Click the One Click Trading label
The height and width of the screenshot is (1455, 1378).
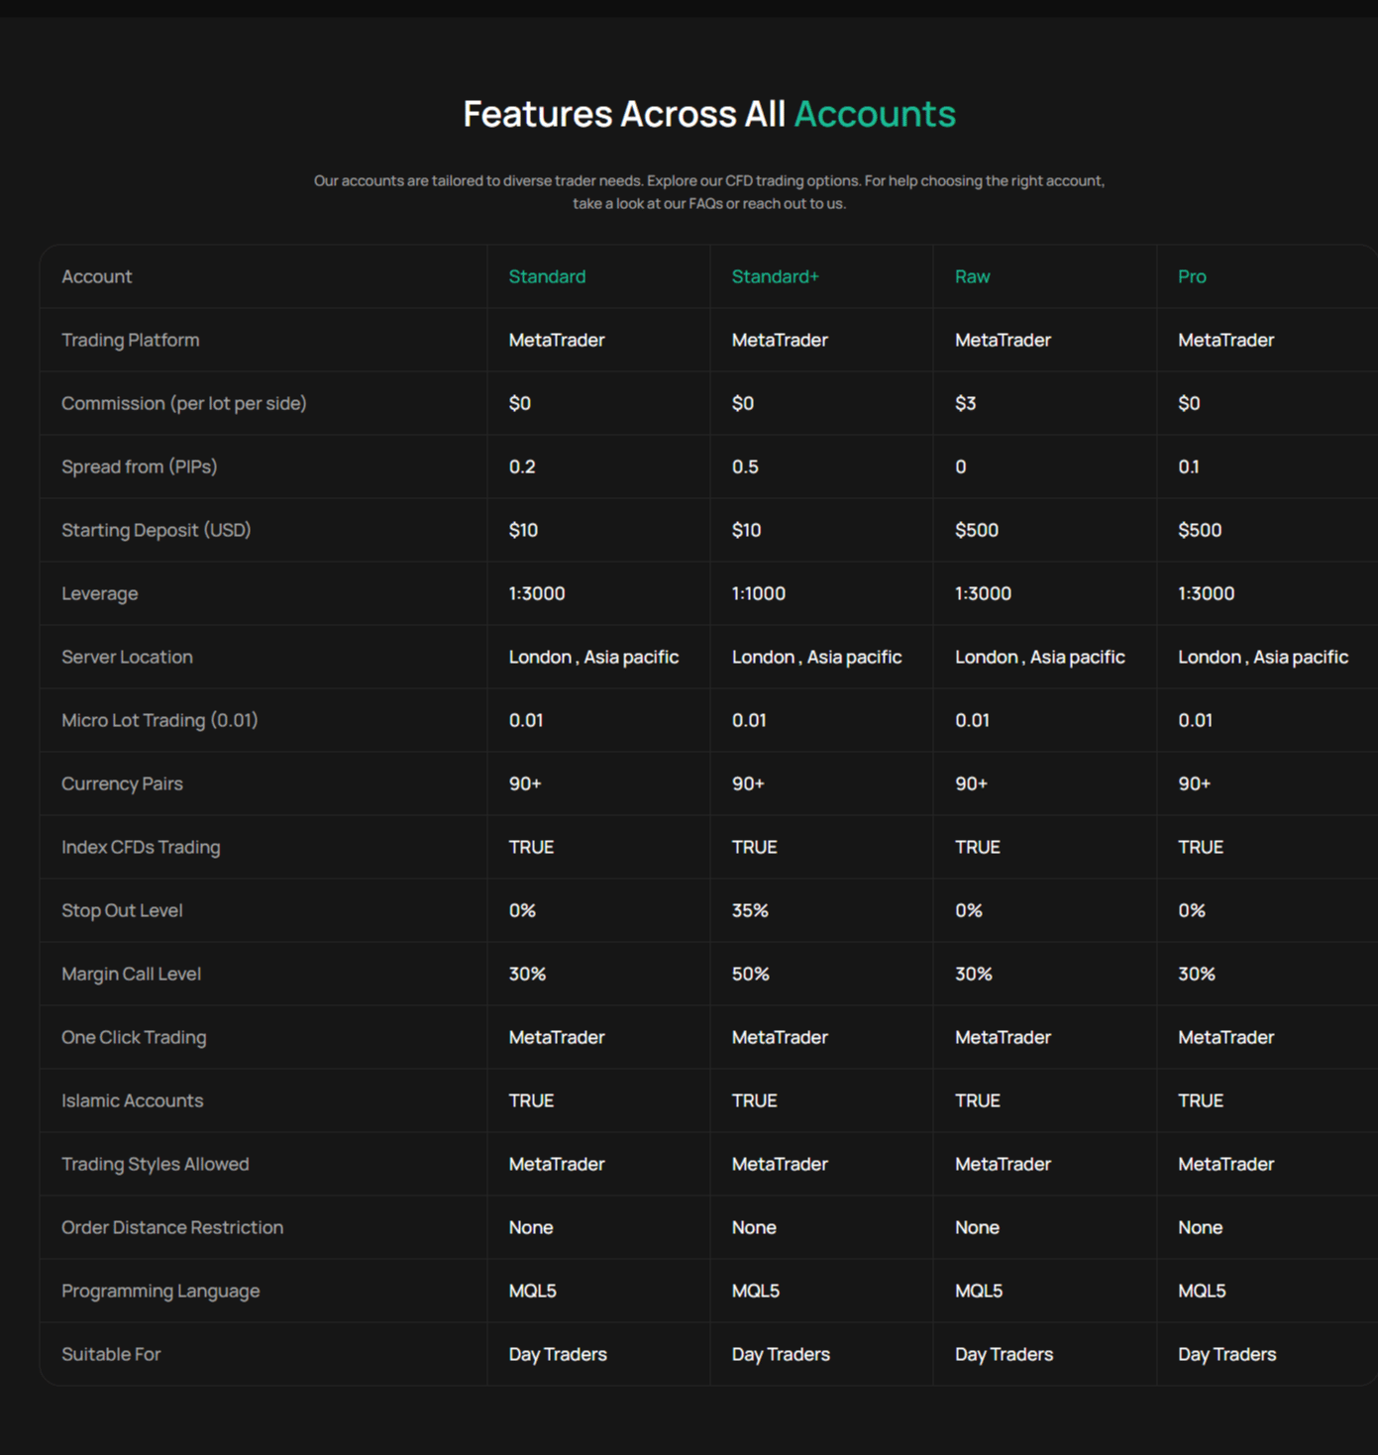click(x=134, y=1037)
